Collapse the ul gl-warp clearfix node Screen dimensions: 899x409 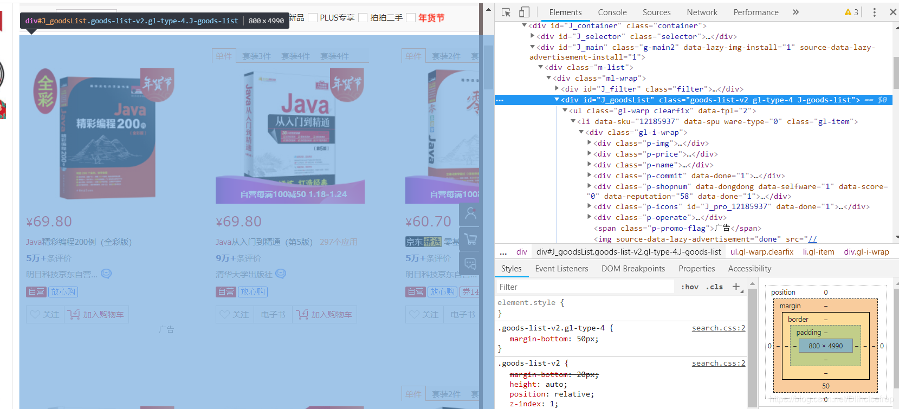click(565, 111)
